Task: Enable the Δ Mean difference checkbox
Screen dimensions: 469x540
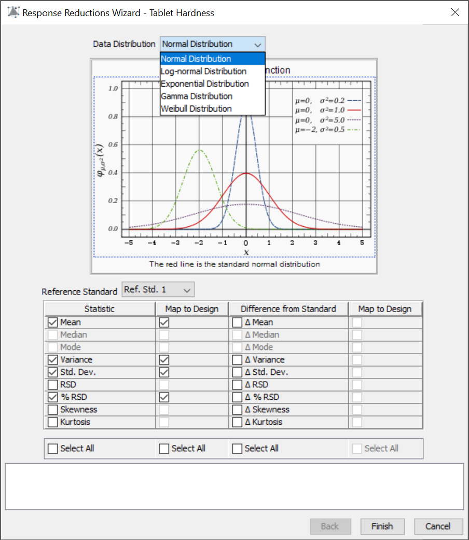Action: (x=237, y=322)
